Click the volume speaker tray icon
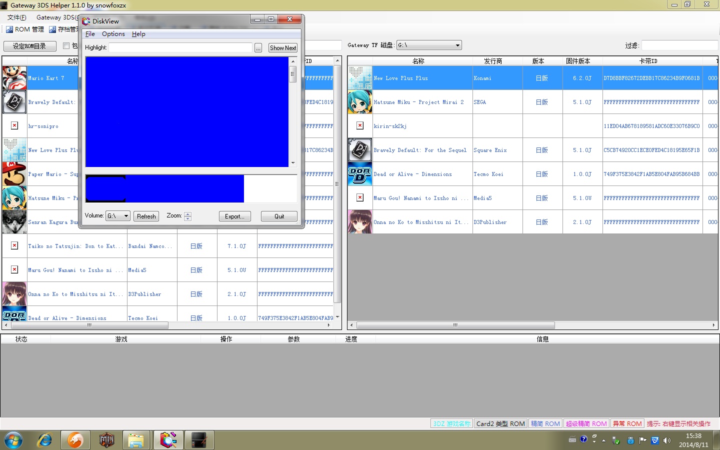Screen dimensions: 720x450 coord(667,440)
